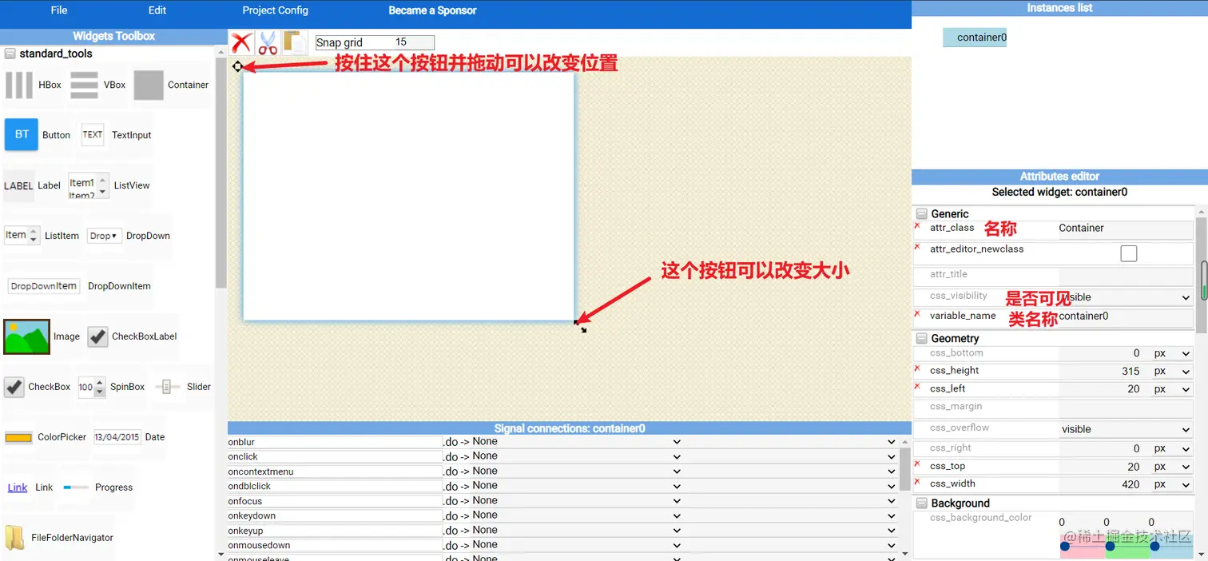Select the Container widget in Widgets Toolbox
The image size is (1208, 561).
click(149, 85)
